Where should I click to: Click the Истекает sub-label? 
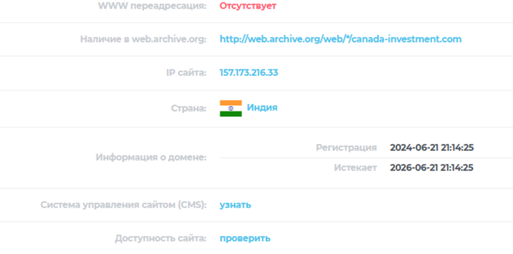point(355,168)
